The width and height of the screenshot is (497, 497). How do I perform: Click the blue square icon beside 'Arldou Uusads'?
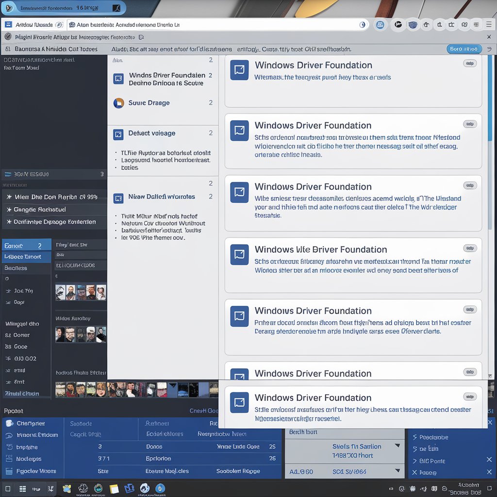9,25
